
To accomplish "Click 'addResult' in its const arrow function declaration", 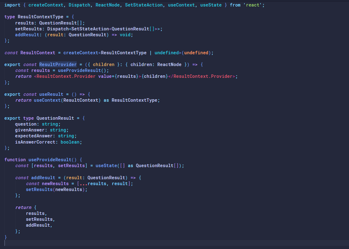I will pyautogui.click(x=43, y=178).
